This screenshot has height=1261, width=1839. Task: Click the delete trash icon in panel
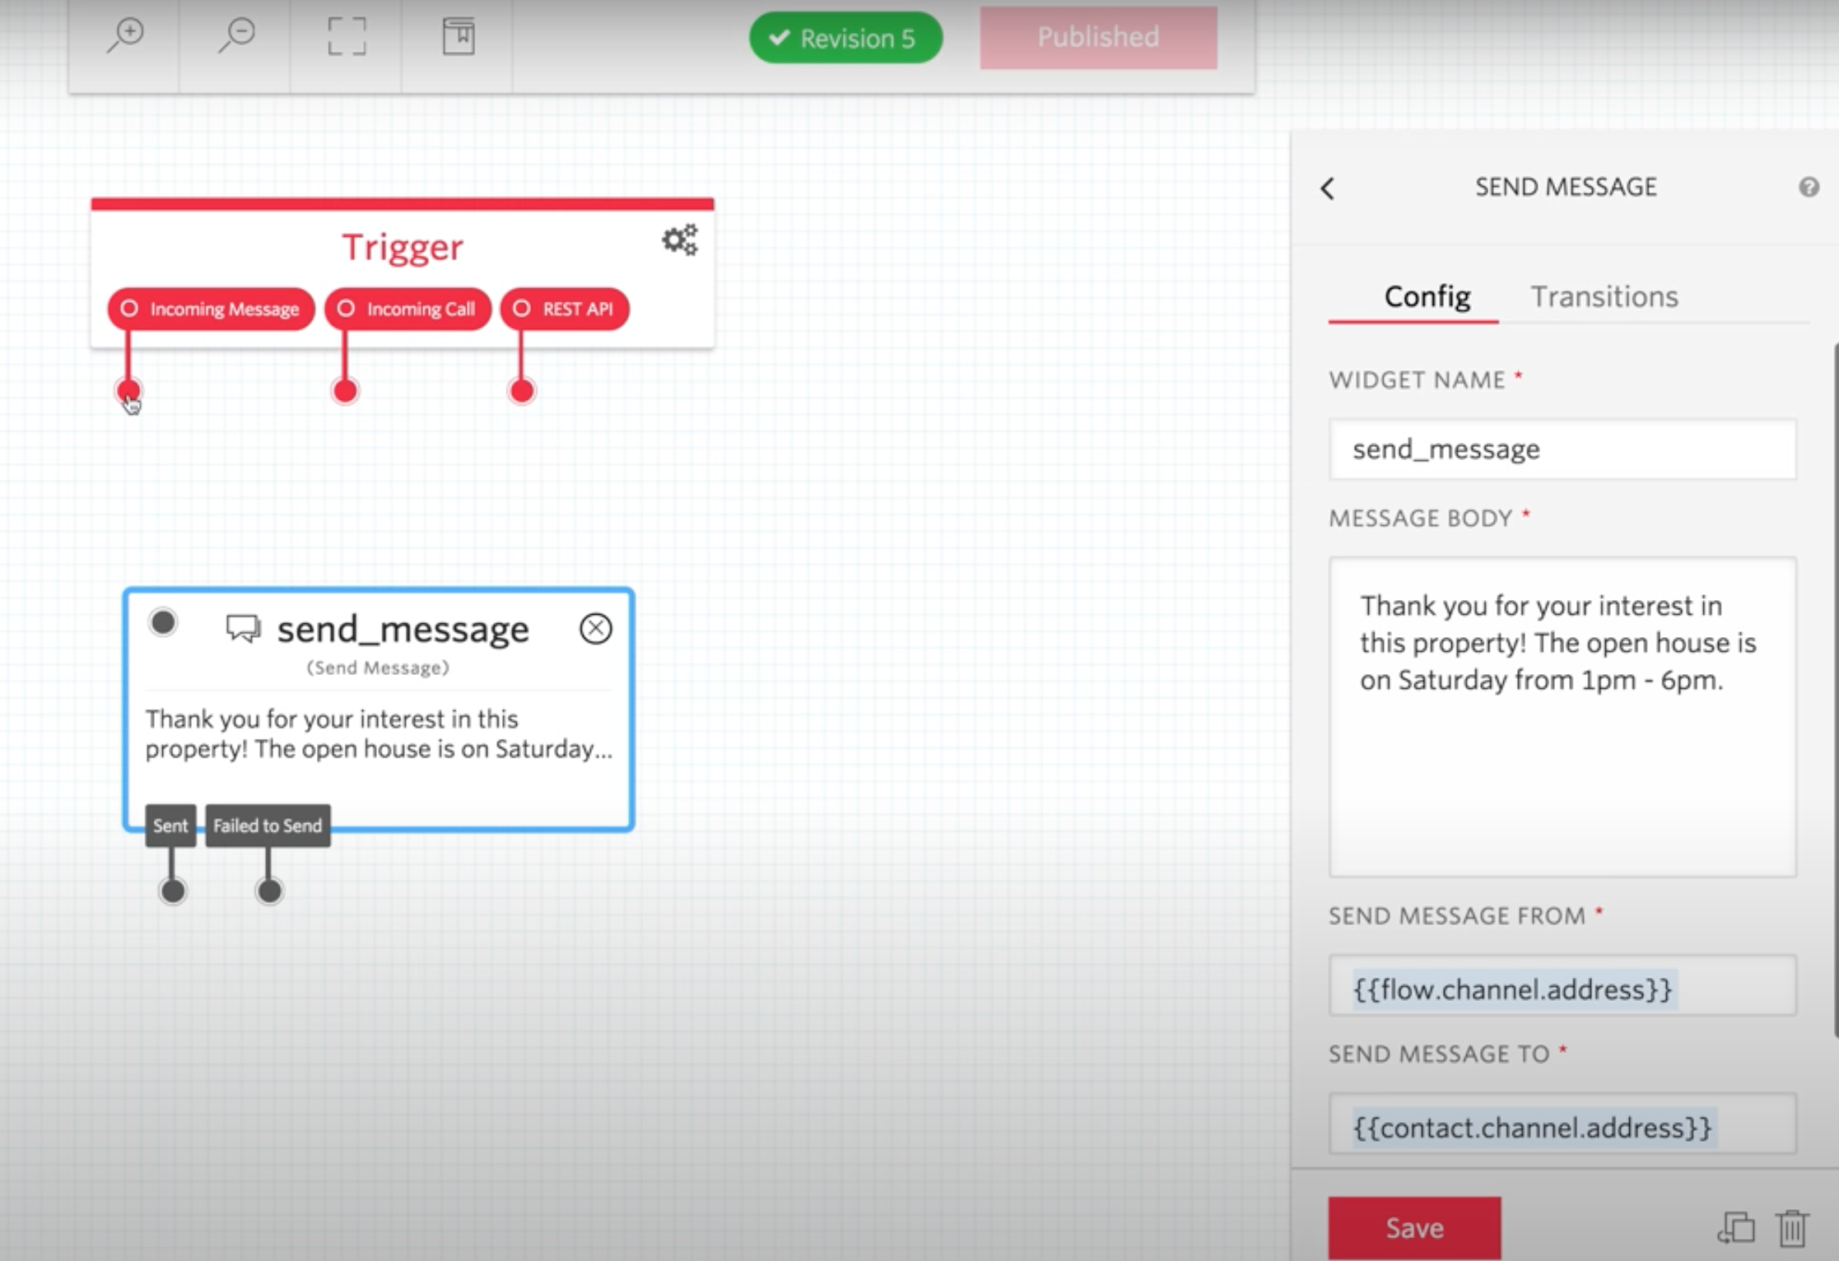coord(1793,1229)
